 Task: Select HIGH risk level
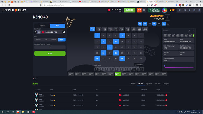[x=62, y=40]
